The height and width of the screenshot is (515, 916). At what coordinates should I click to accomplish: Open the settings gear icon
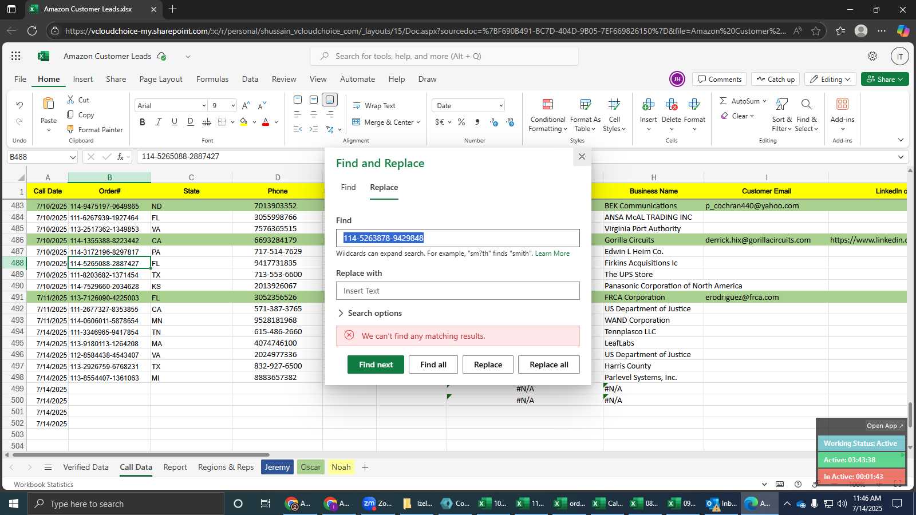(x=872, y=56)
